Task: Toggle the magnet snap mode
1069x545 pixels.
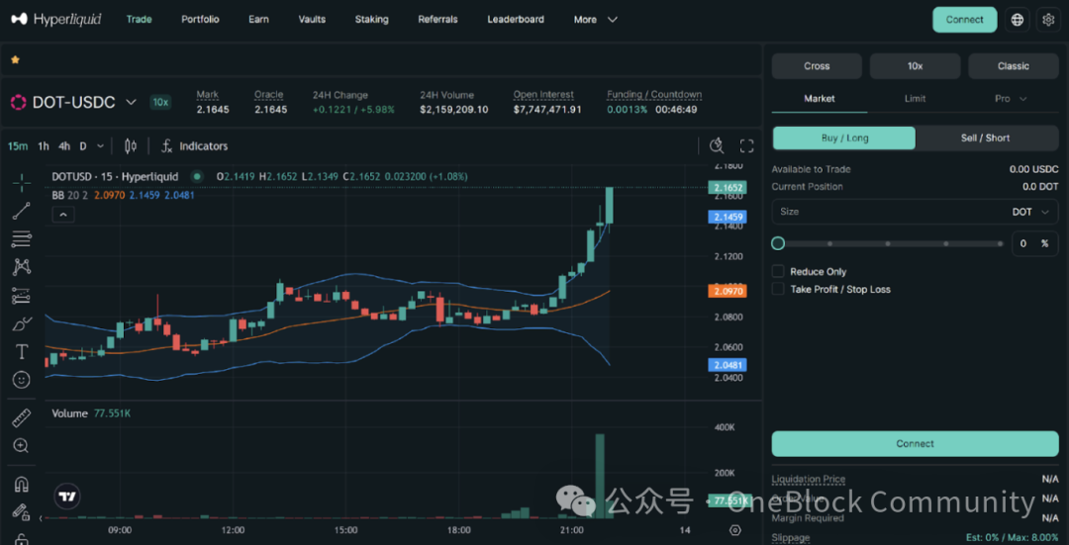Action: 22,485
